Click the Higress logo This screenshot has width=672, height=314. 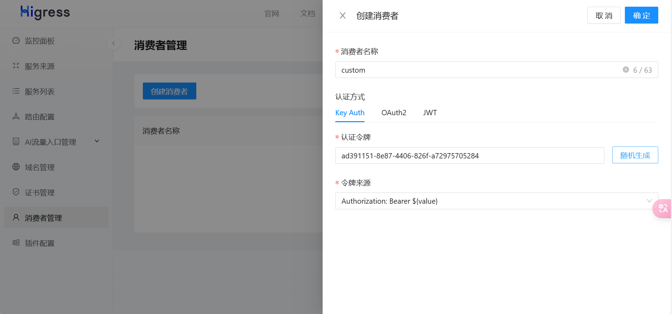click(45, 13)
